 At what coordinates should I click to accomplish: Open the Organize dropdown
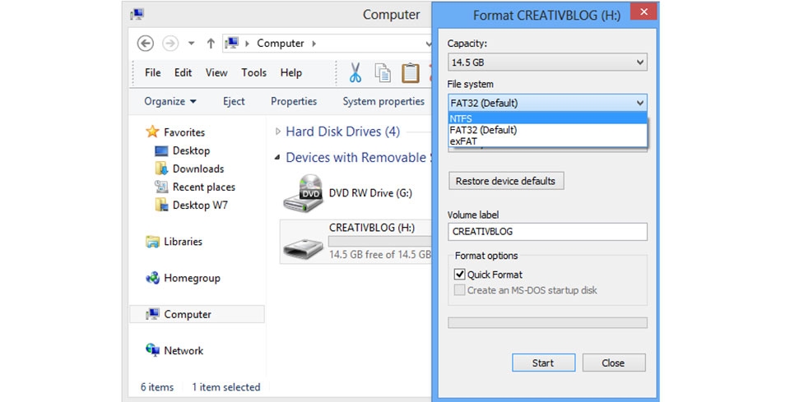[x=170, y=101]
